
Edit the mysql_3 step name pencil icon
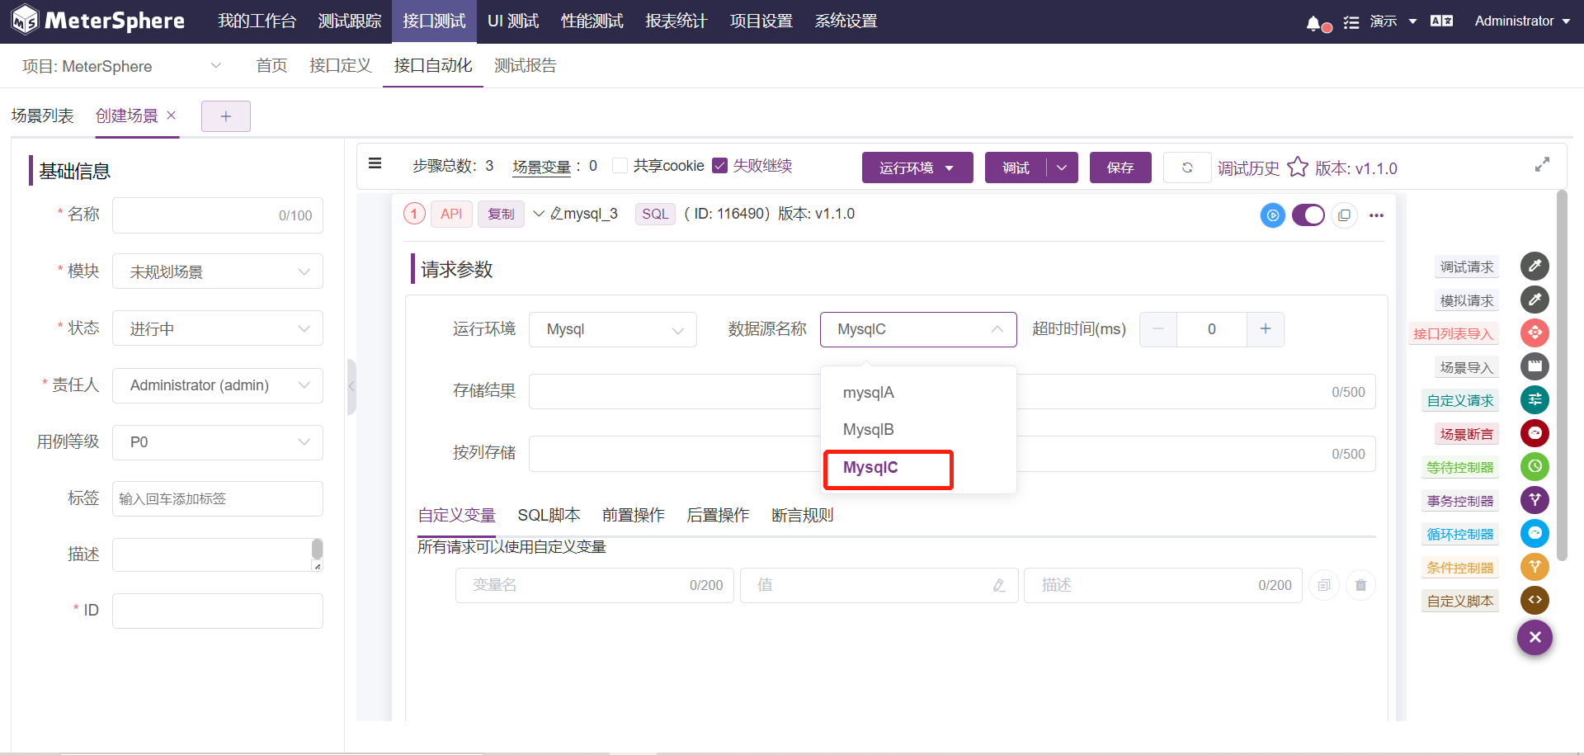pos(556,214)
